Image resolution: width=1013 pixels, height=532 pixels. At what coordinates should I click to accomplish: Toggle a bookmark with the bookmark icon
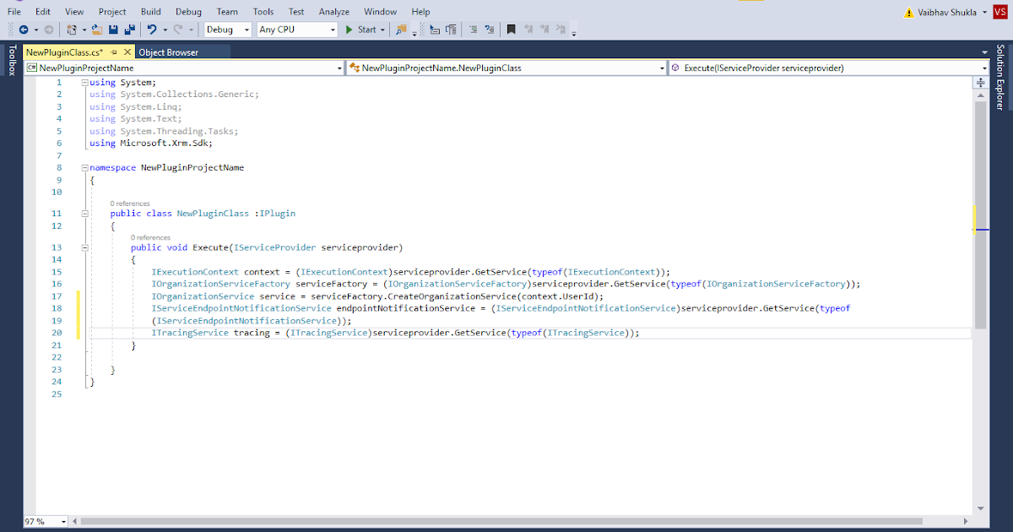pos(511,29)
